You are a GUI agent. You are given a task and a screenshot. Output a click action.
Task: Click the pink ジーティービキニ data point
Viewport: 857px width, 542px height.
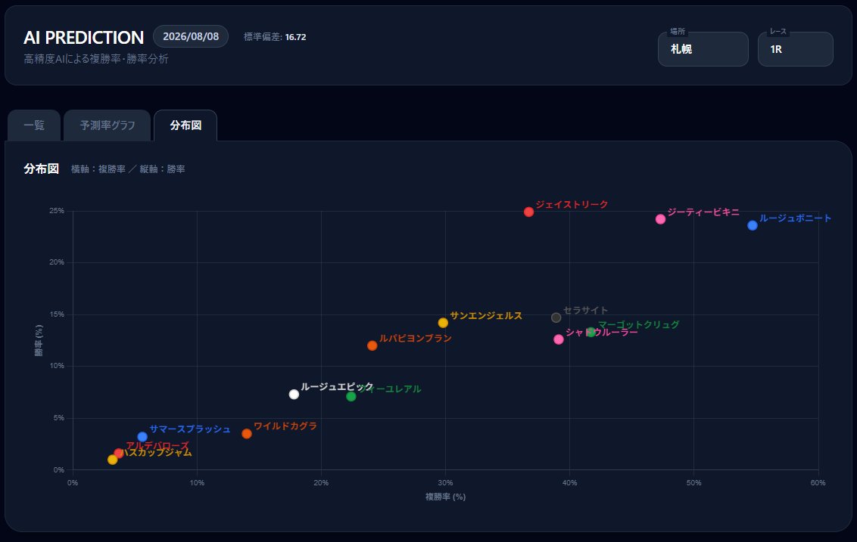tap(660, 219)
